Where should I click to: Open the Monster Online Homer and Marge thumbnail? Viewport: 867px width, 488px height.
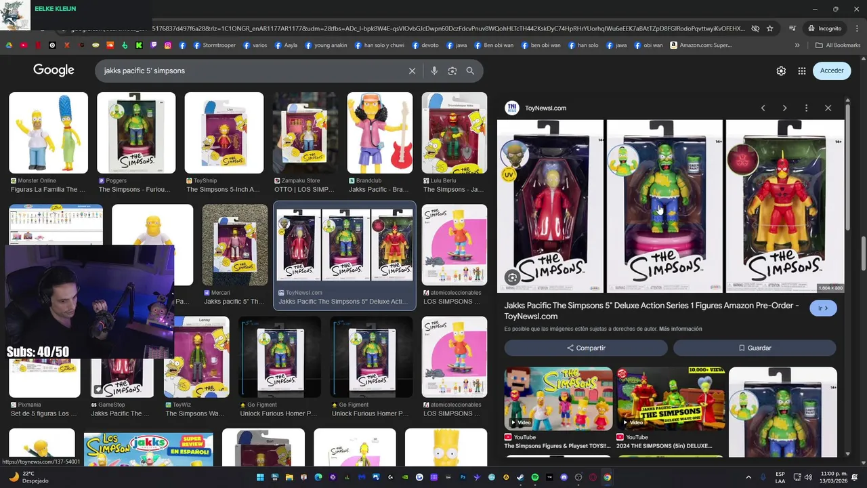pyautogui.click(x=48, y=133)
